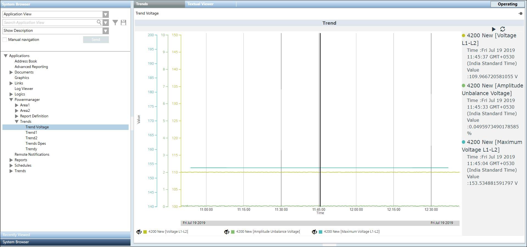Click the pin icon beside Operating
This screenshot has width=527, height=247.
(x=520, y=13)
